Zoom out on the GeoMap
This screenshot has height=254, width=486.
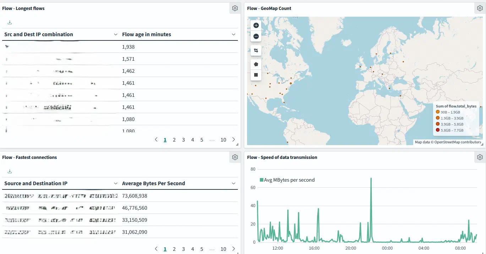click(x=256, y=36)
